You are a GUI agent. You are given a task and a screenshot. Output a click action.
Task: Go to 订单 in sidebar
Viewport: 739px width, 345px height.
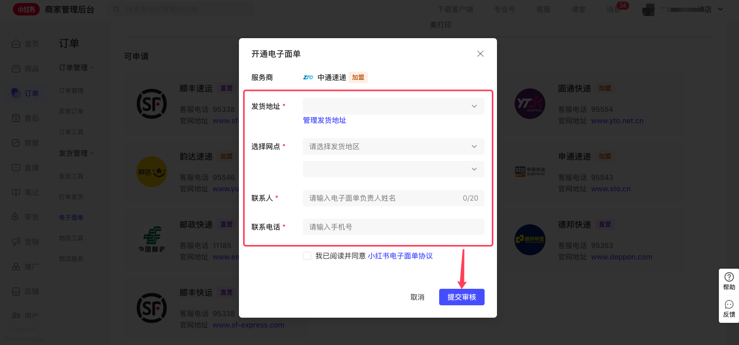pos(26,93)
